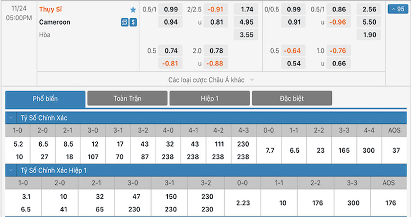Switch to the Phổ biến tab
Image resolution: width=411 pixels, height=217 pixels.
point(45,98)
